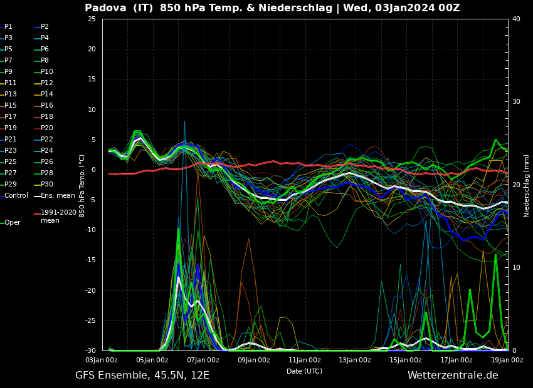Select legend entry P8
Image resolution: width=533 pixels, height=388 pixels.
click(x=41, y=60)
